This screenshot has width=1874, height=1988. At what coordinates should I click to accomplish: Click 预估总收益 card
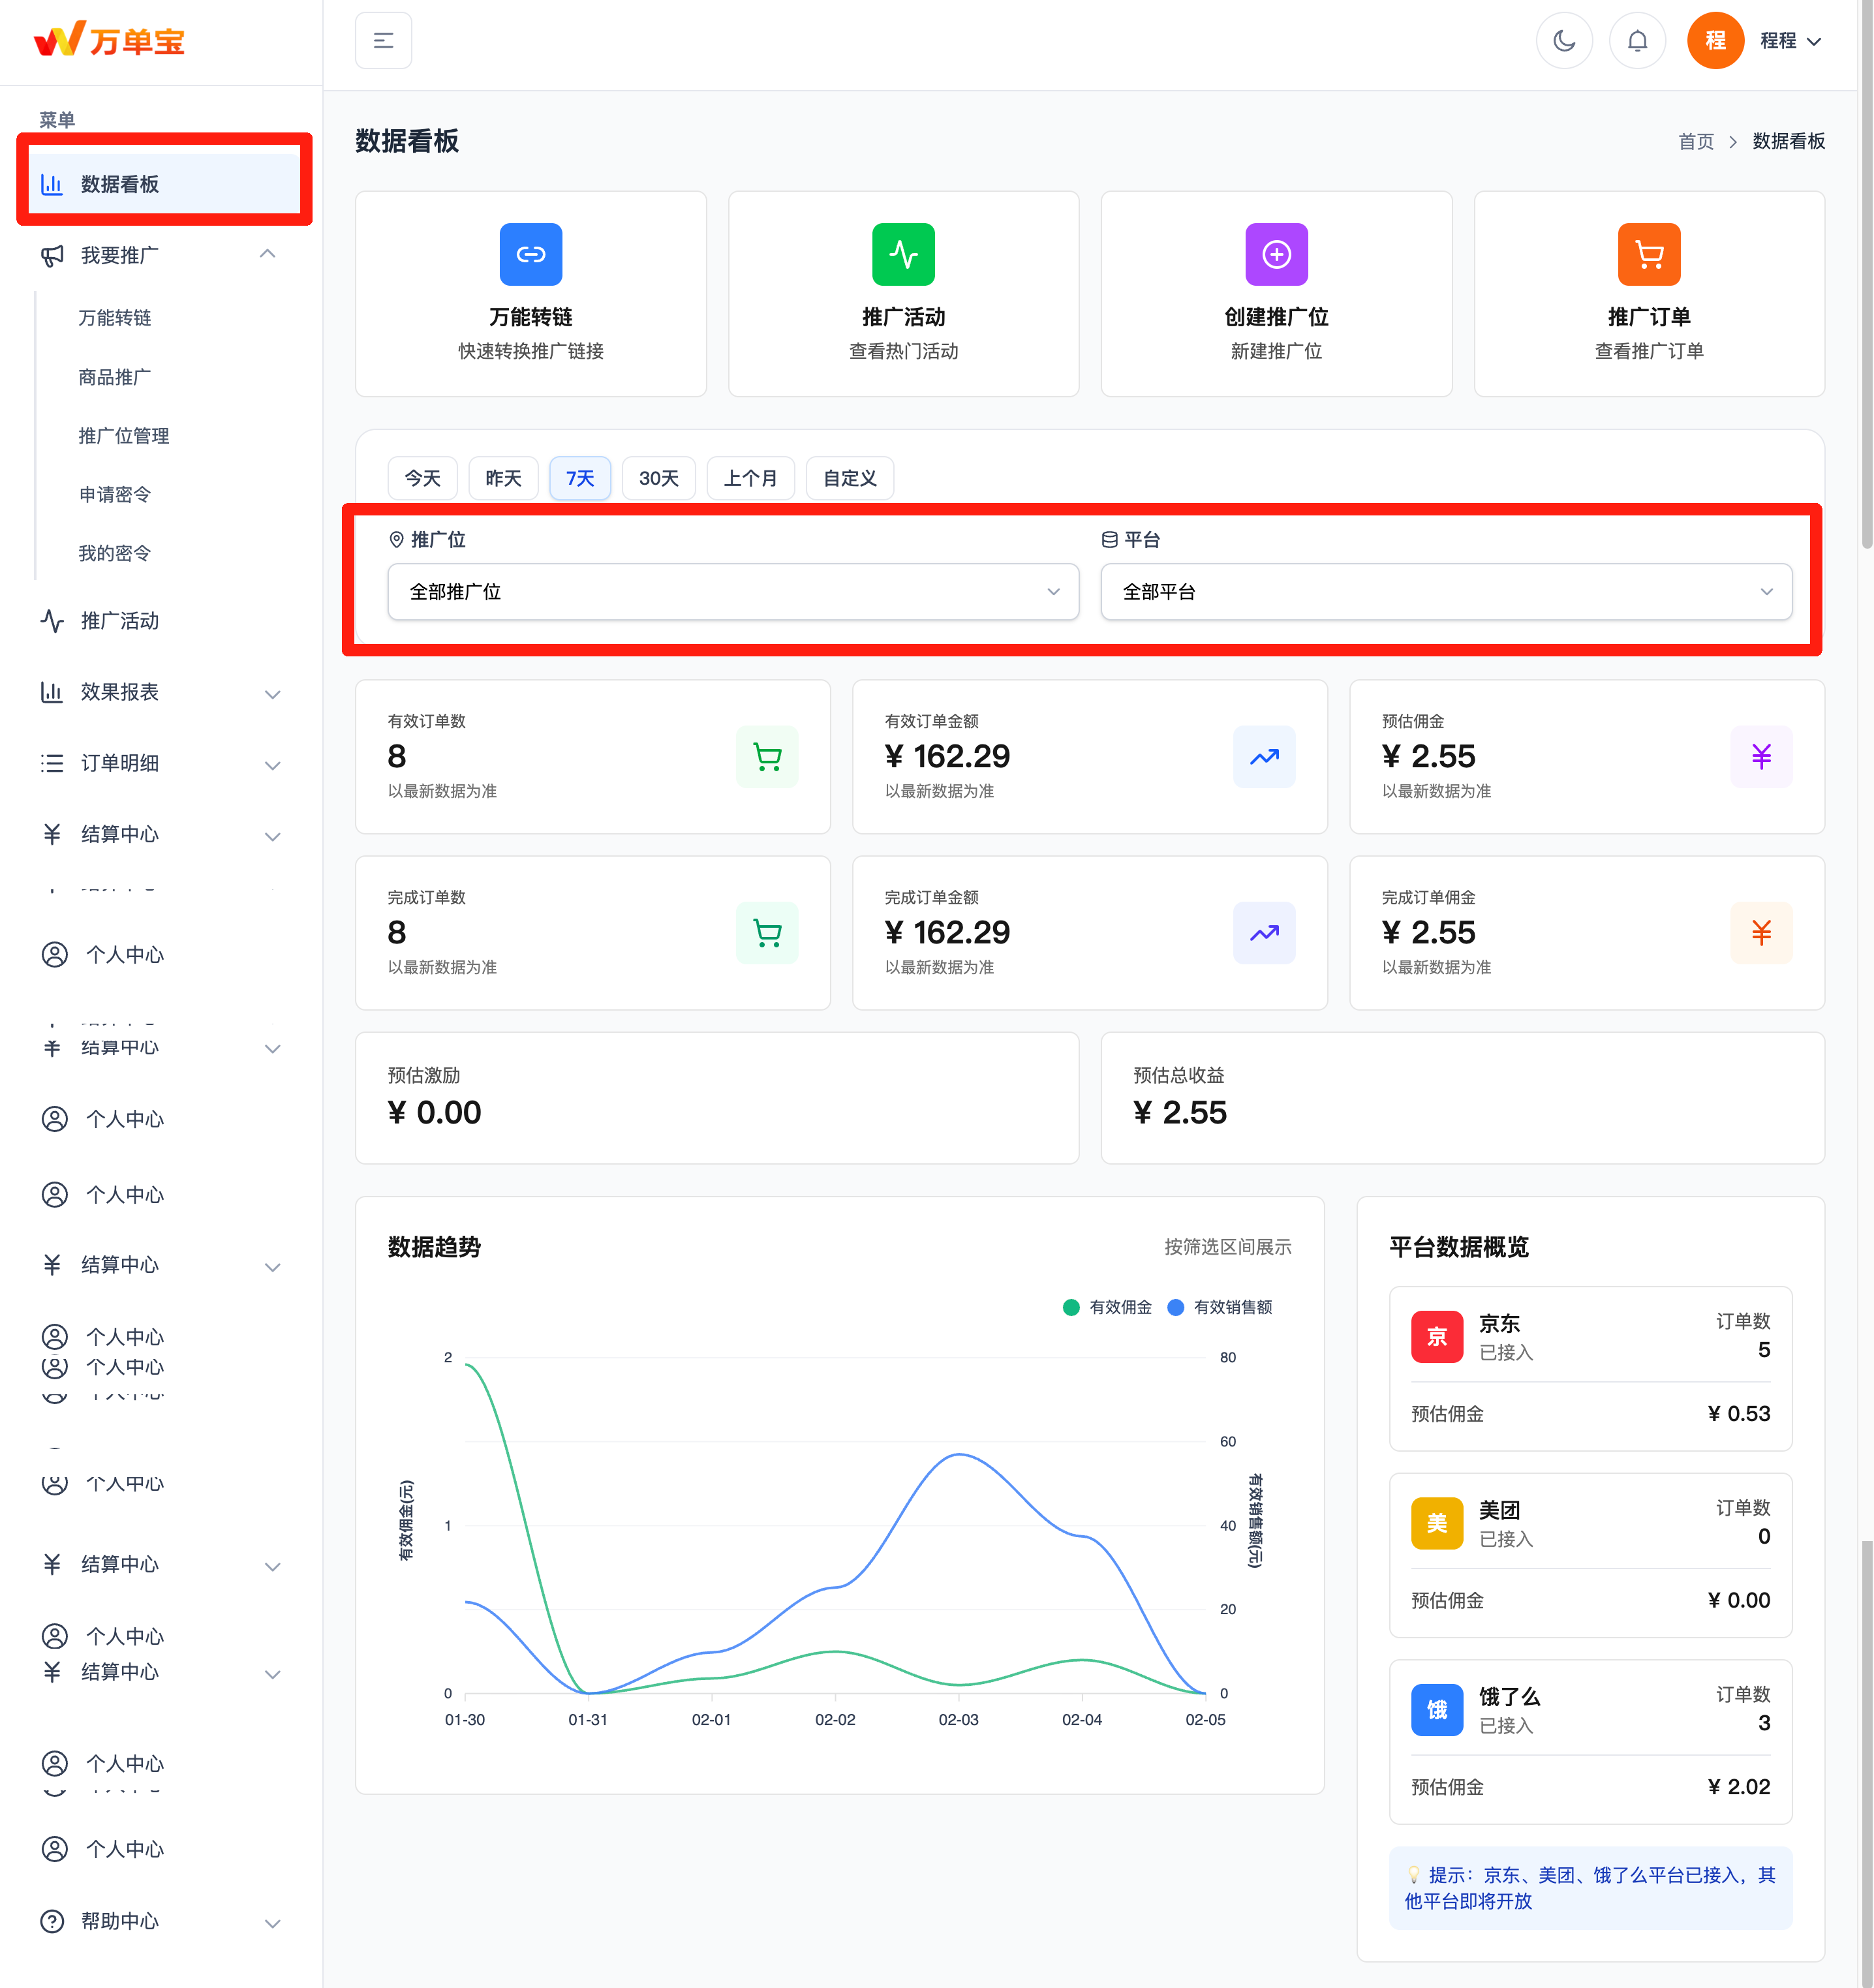pos(1462,1098)
